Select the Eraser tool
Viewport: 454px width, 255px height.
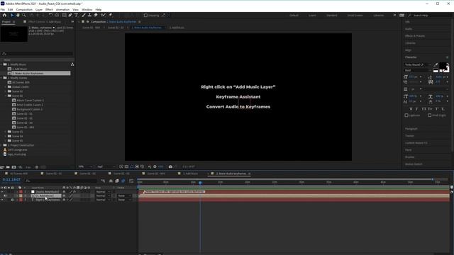(96, 15)
